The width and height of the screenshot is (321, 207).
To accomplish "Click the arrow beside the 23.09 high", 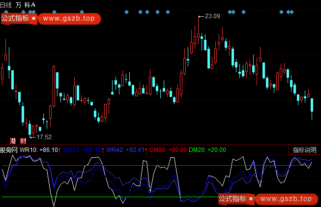I will (x=201, y=17).
